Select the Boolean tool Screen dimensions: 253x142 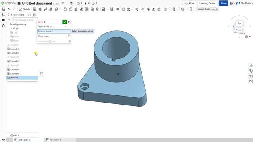coord(118,9)
